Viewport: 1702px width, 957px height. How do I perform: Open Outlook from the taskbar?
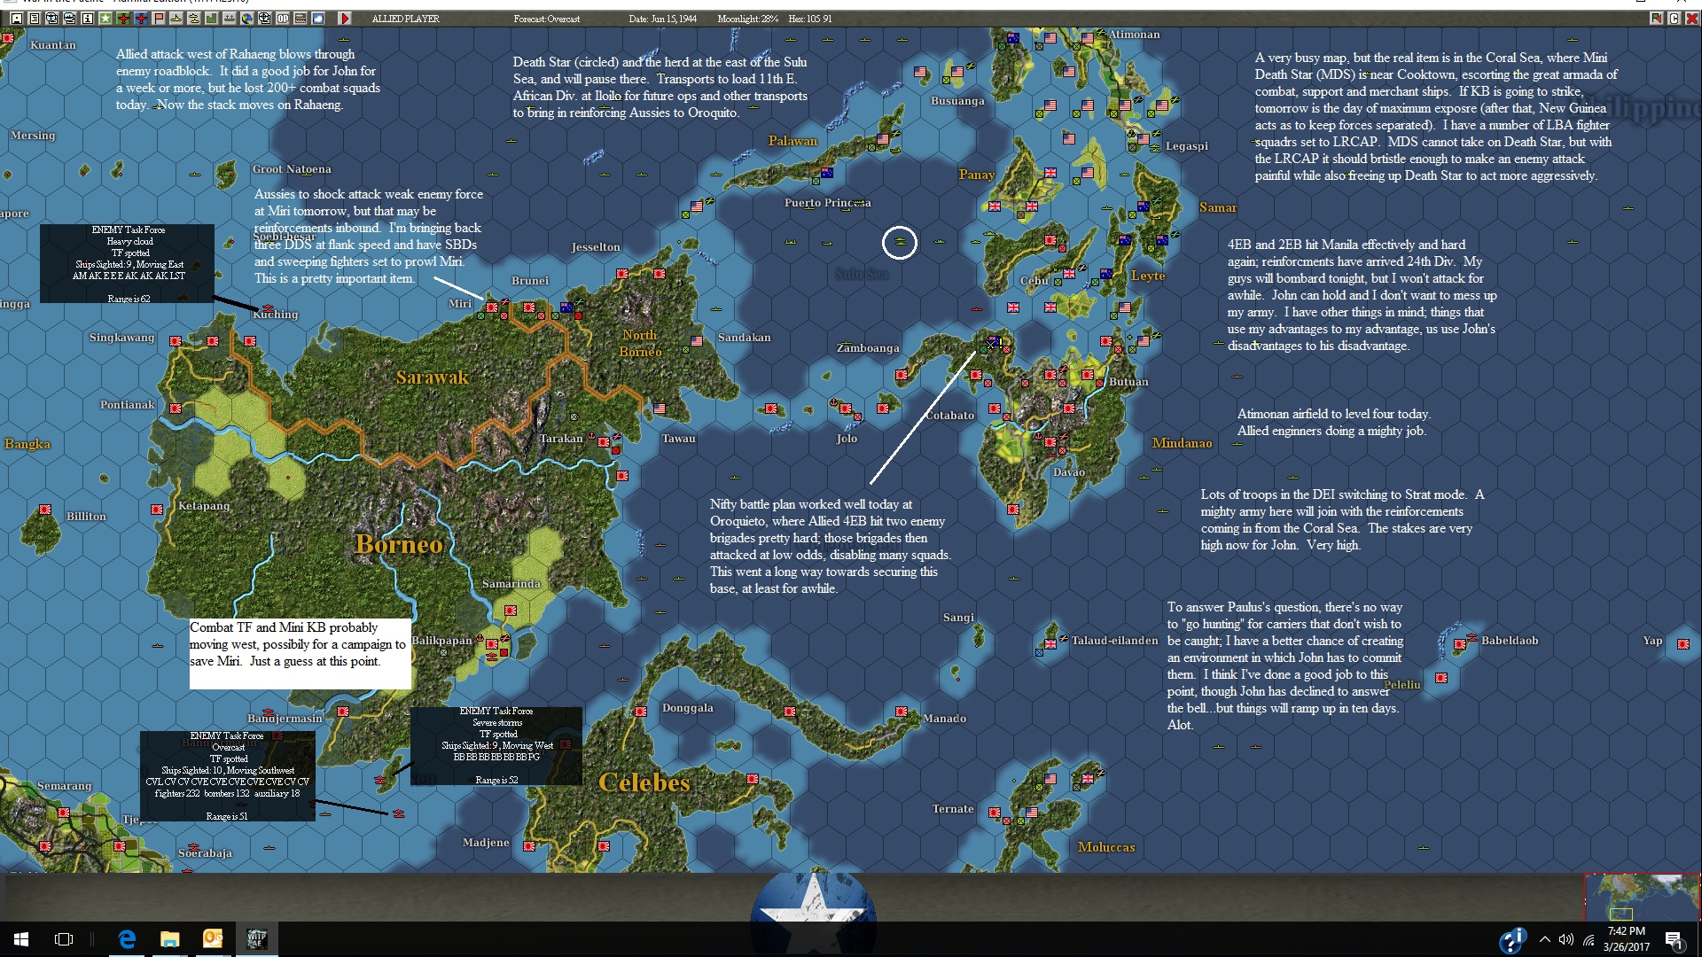click(x=213, y=939)
